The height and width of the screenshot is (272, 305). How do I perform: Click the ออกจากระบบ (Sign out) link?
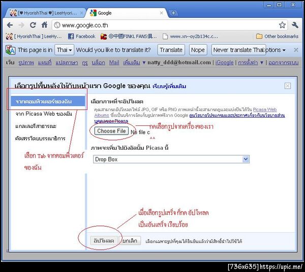tap(284, 62)
